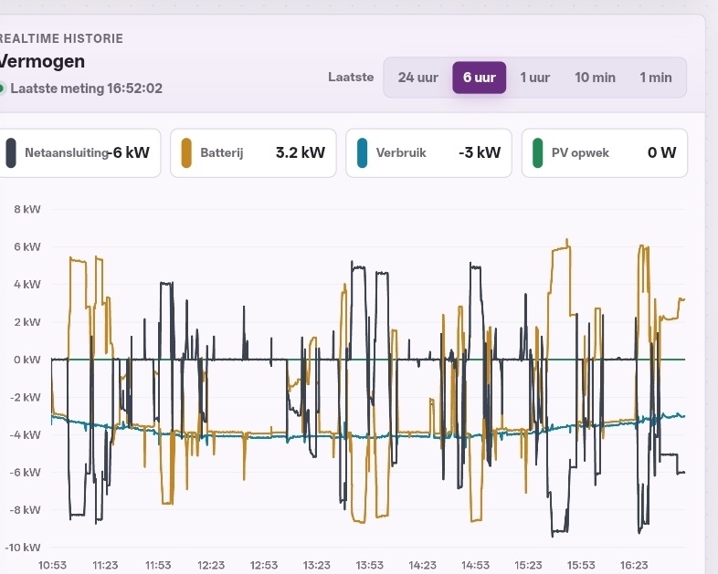Click the REALTIME HISTORIE label
Screen dimensions: 718x574
click(61, 38)
